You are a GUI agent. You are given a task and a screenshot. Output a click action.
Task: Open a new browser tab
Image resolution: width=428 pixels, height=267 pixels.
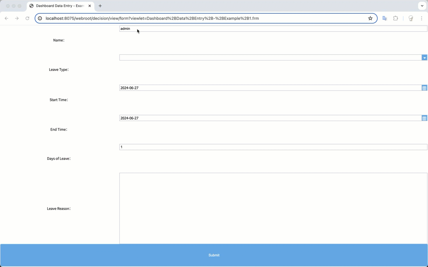click(x=100, y=6)
